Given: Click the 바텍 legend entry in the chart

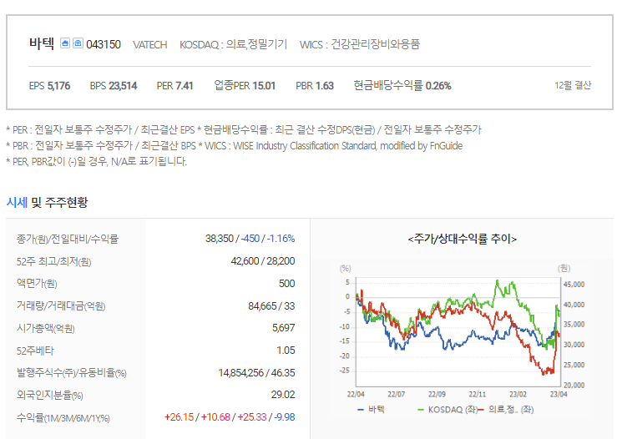Looking at the screenshot, I should tap(372, 409).
